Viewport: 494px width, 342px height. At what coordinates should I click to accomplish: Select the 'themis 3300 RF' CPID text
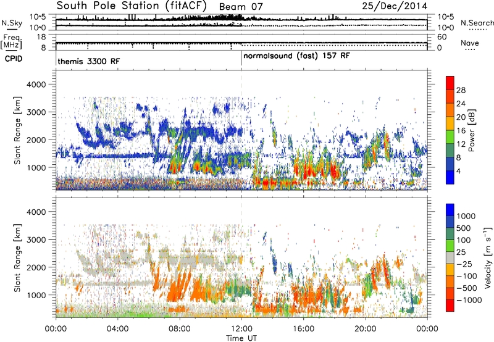tap(88, 61)
